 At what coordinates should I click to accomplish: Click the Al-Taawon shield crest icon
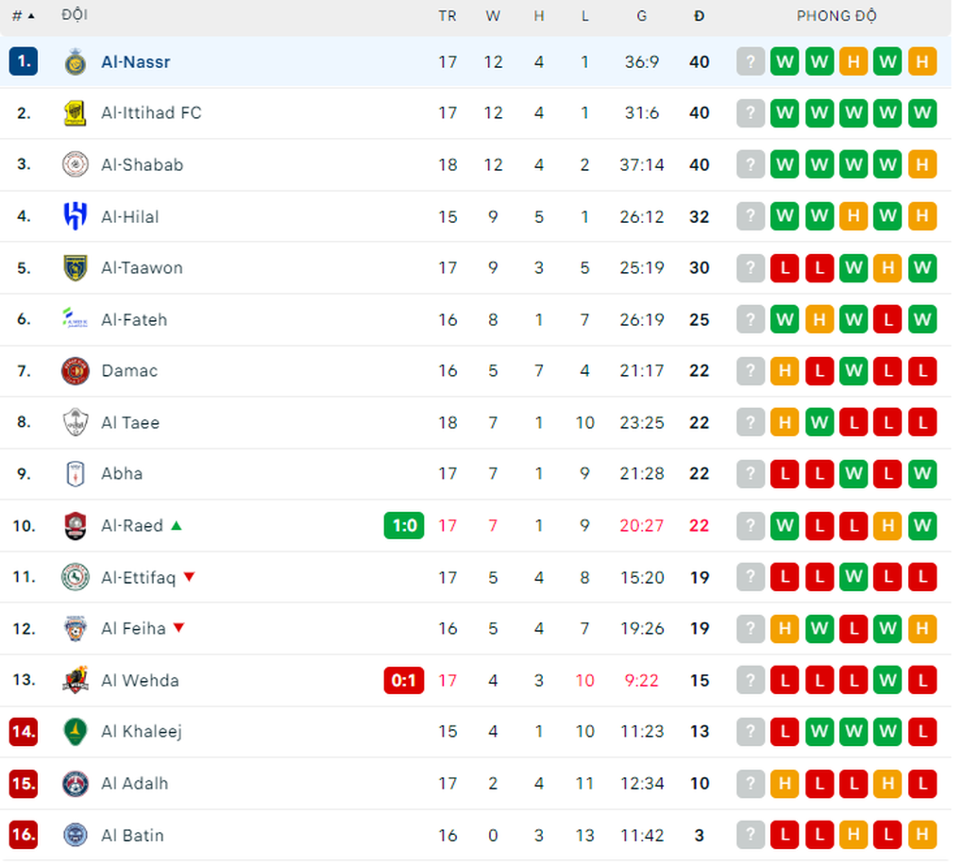pyautogui.click(x=75, y=268)
